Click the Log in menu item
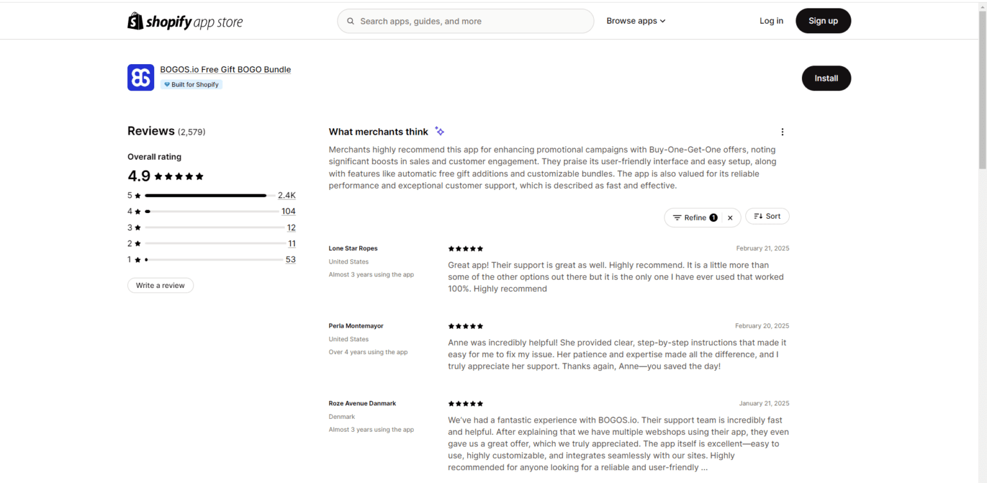 pos(771,21)
